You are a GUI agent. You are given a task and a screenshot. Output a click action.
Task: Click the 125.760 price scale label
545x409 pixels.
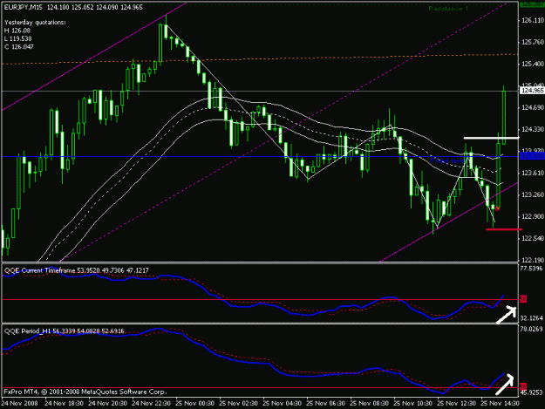(x=533, y=43)
